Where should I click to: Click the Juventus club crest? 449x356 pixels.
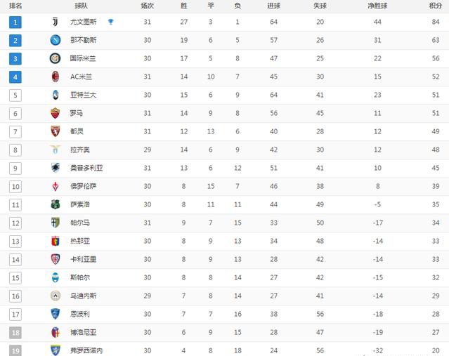tap(56, 22)
